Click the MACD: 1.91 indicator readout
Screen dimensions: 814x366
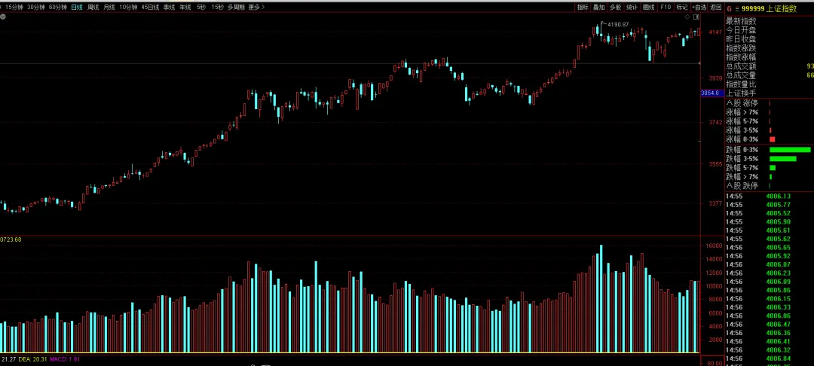tap(65, 358)
